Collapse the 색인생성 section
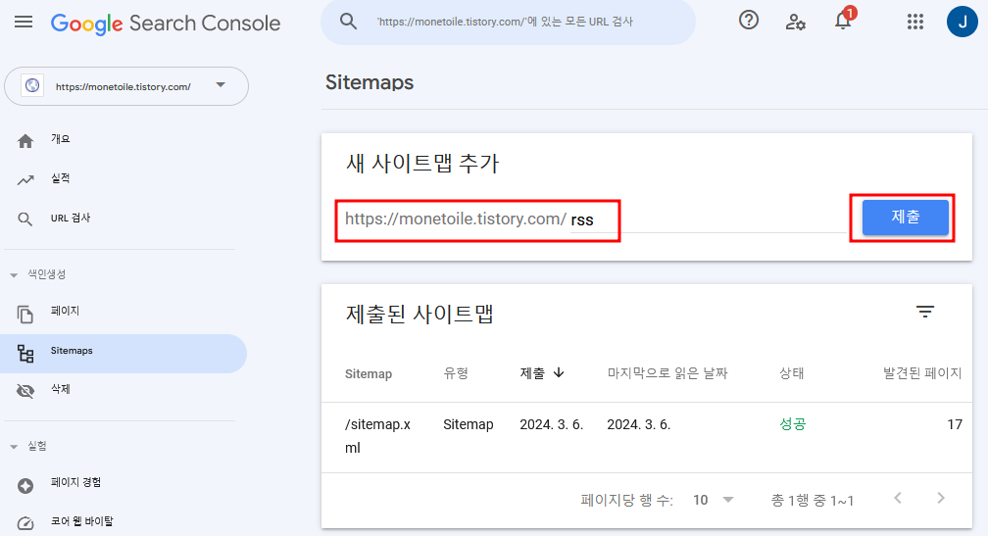Screen dimensions: 988x536 pos(14,275)
